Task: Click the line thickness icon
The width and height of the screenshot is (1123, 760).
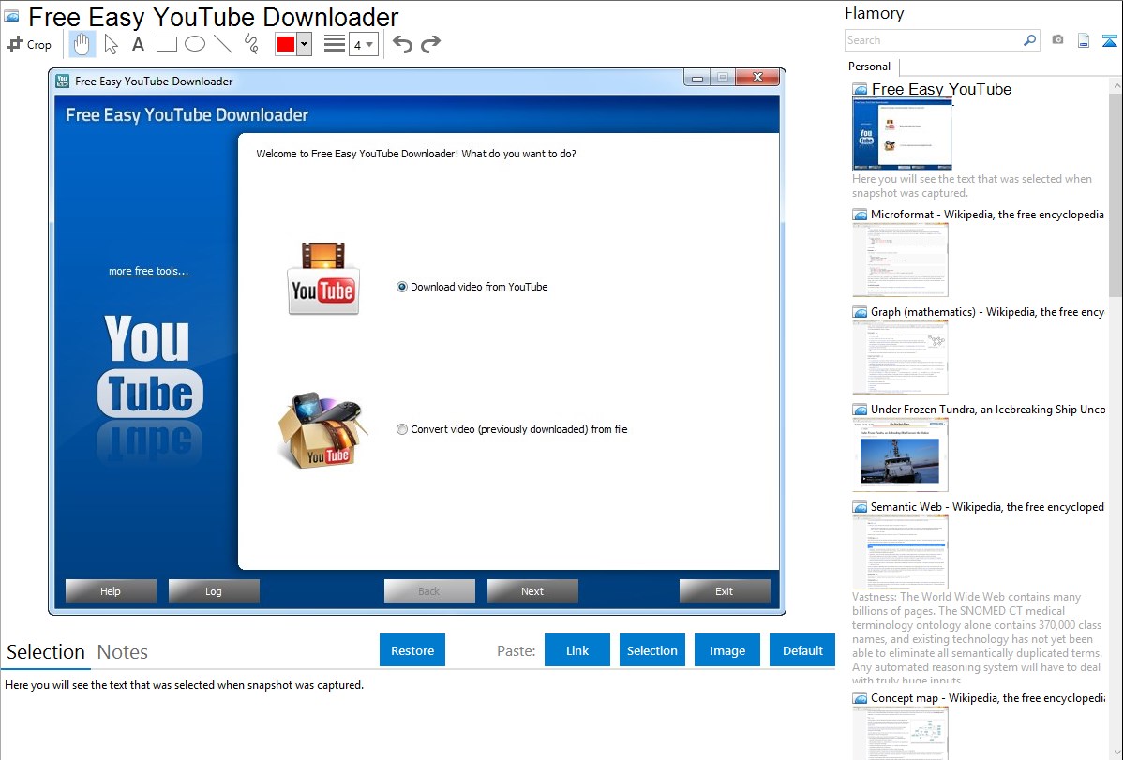Action: (335, 44)
